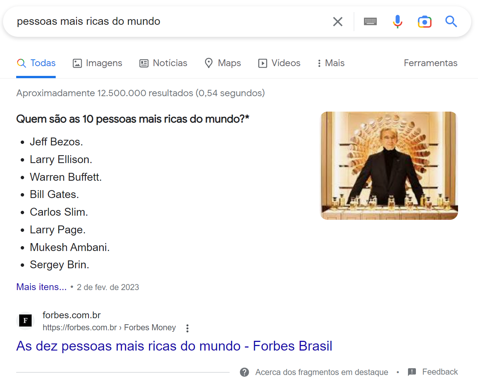
Task: Click the pin icon on the Maps tab
Action: (209, 63)
